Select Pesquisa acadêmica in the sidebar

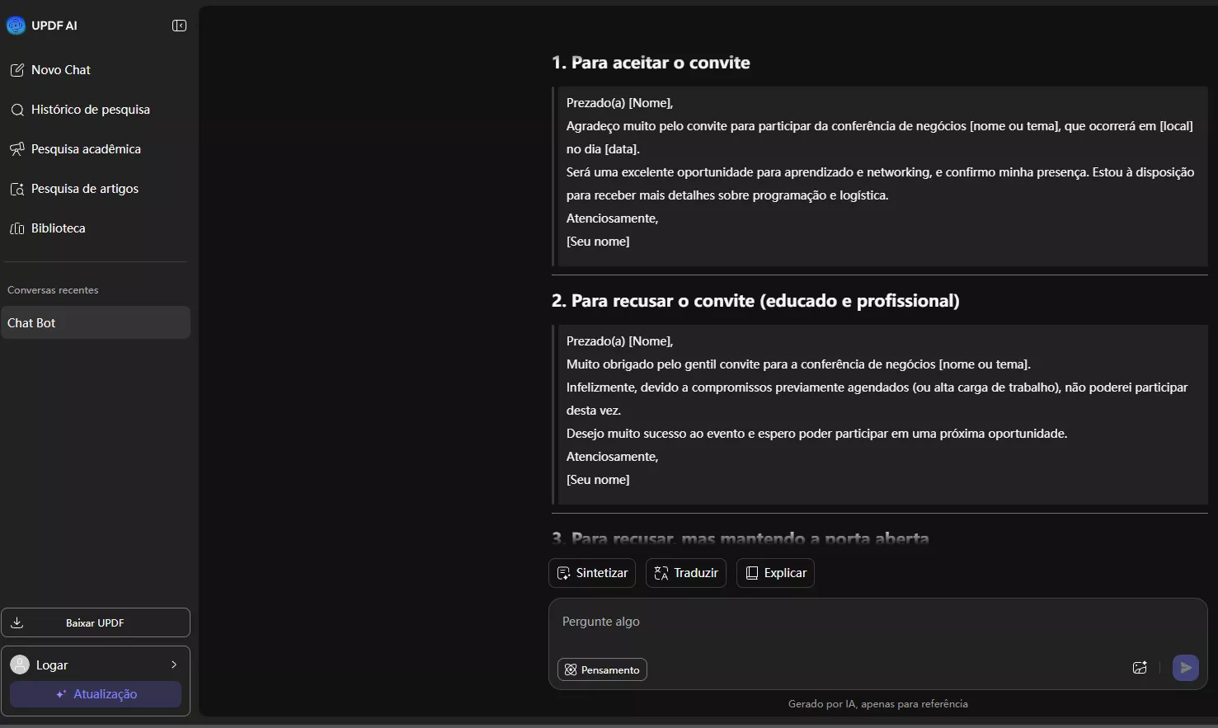[86, 148]
